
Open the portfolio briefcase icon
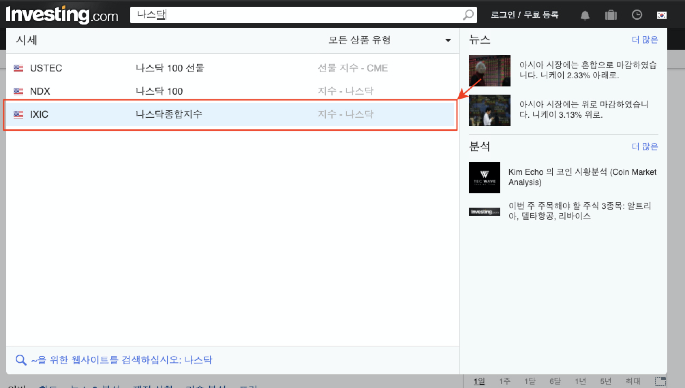click(x=611, y=15)
